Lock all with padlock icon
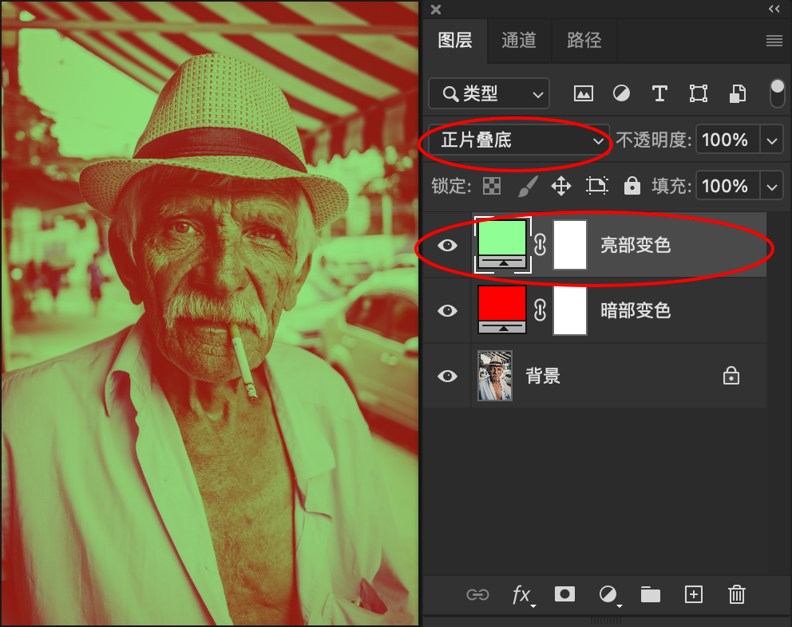This screenshot has width=792, height=627. coord(632,185)
